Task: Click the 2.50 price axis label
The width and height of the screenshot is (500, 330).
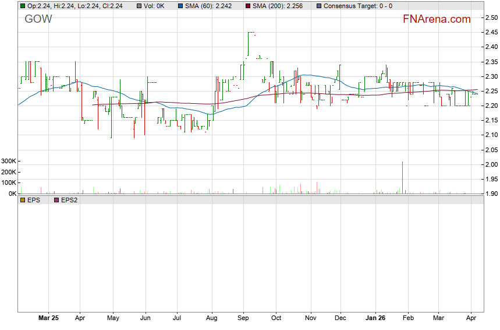Action: tap(491, 18)
